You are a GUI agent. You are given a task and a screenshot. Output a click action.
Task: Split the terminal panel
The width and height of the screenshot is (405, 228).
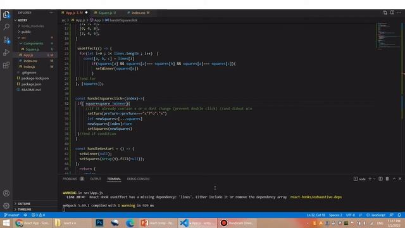pyautogui.click(x=380, y=179)
